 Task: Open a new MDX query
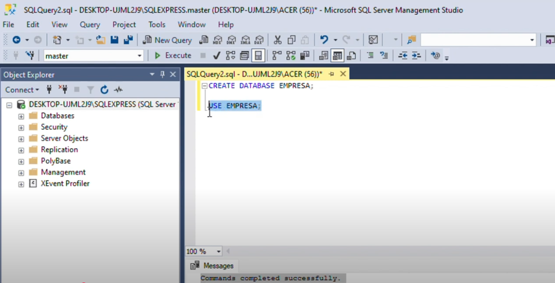click(218, 40)
